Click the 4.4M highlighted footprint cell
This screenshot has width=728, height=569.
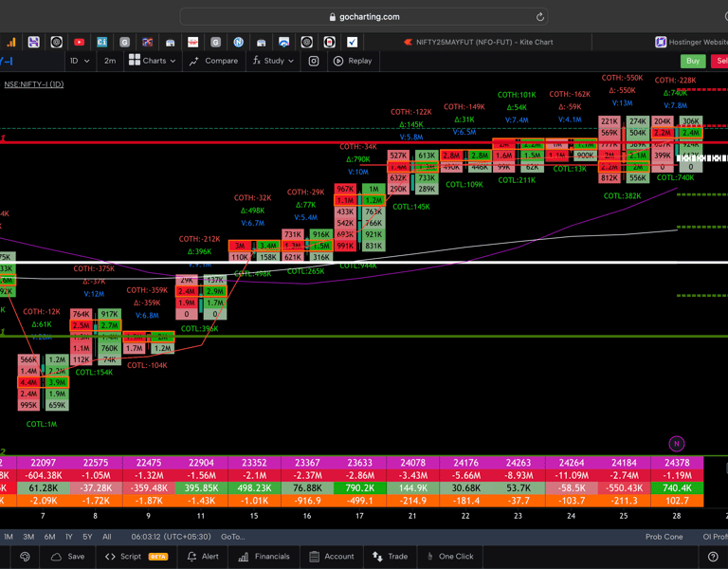tap(28, 383)
